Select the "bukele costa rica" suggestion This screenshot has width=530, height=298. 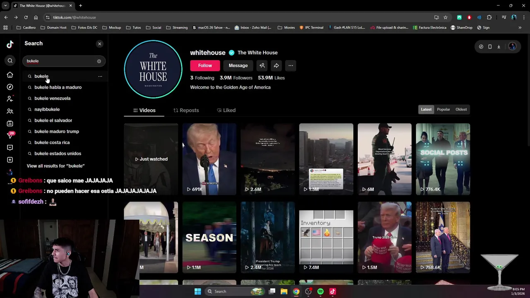[52, 142]
